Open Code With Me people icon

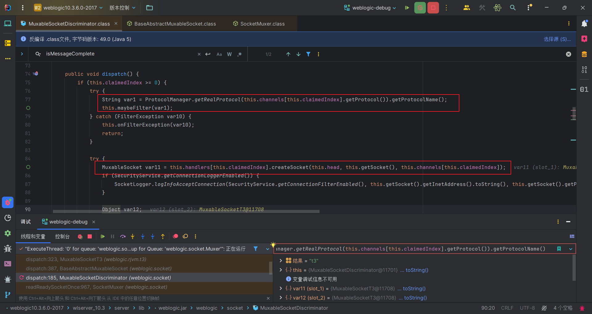467,8
